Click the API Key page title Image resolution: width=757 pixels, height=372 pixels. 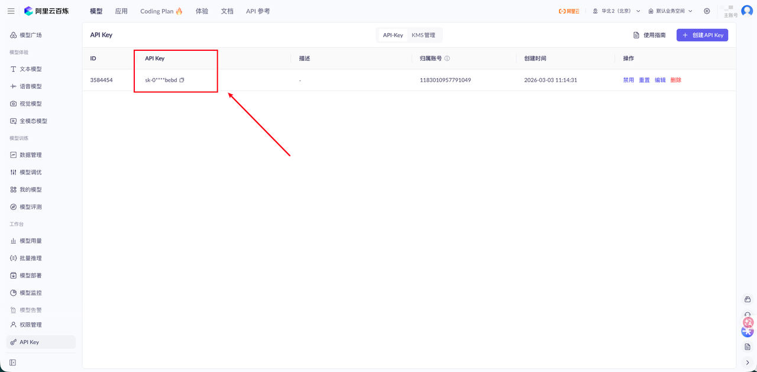[x=101, y=35]
